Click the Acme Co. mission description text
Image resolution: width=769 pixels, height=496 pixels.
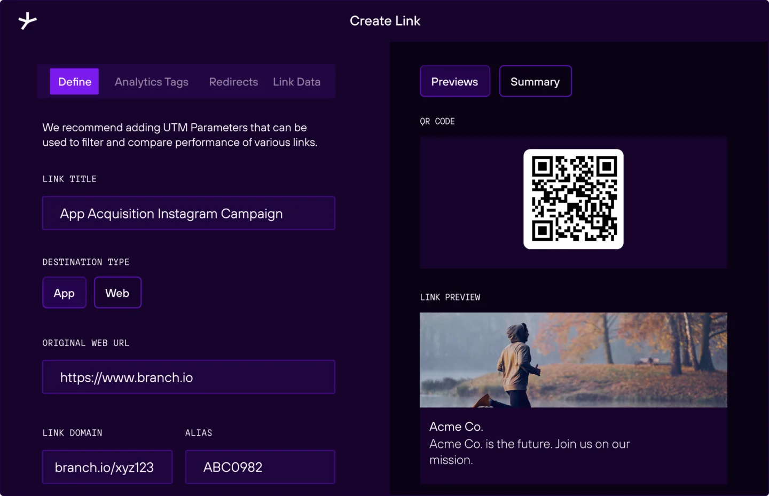click(529, 451)
